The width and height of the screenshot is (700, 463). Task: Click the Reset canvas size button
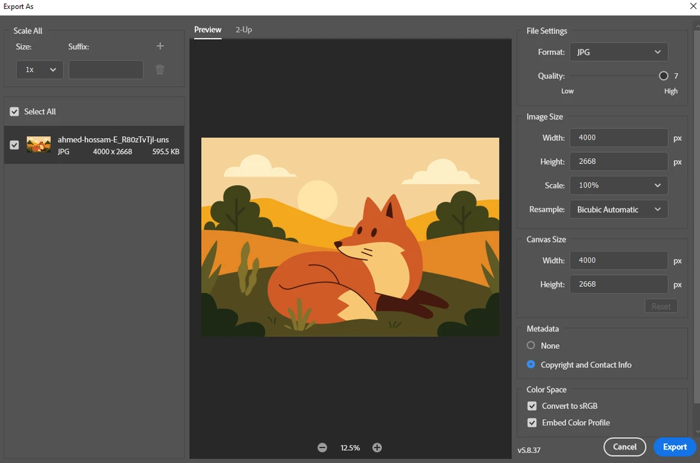[661, 306]
